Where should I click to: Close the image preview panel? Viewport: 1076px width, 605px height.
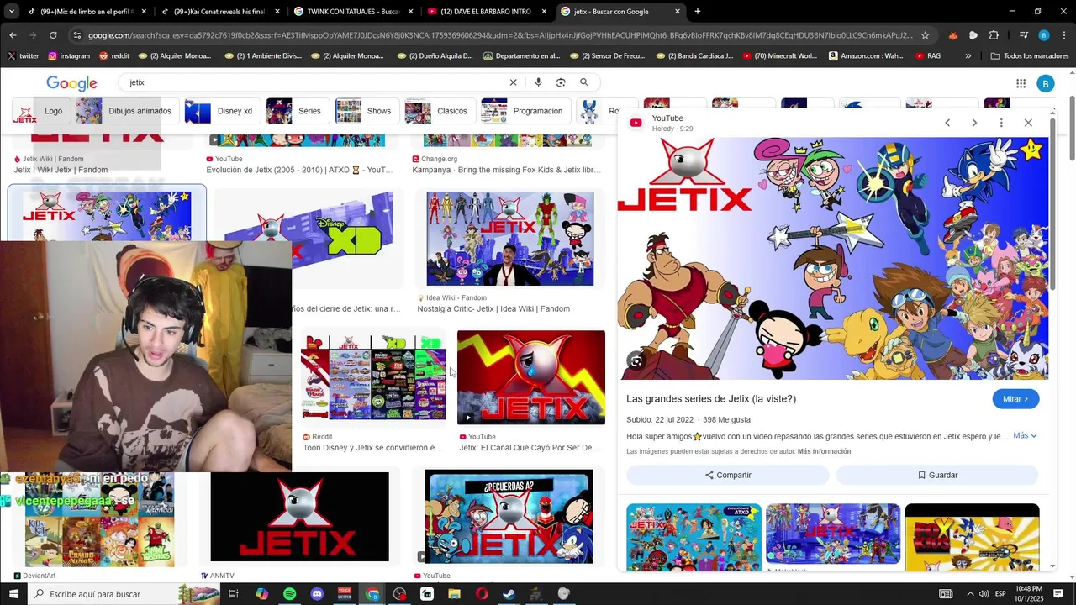pos(1028,123)
